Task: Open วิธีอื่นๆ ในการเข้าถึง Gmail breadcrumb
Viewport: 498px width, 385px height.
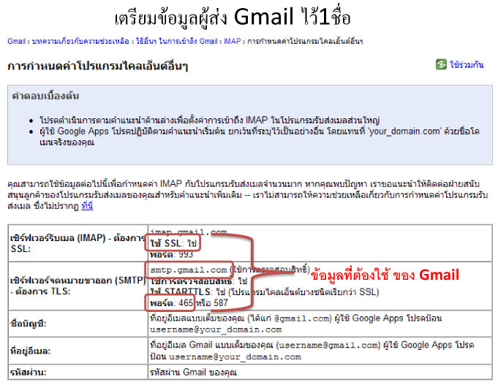Action: (x=176, y=41)
